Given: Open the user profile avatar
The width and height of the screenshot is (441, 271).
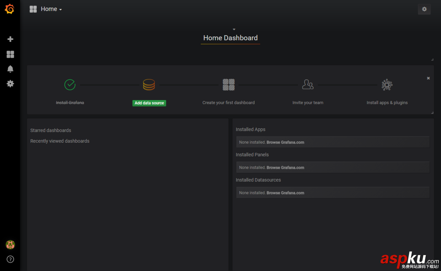Looking at the screenshot, I should pyautogui.click(x=10, y=244).
